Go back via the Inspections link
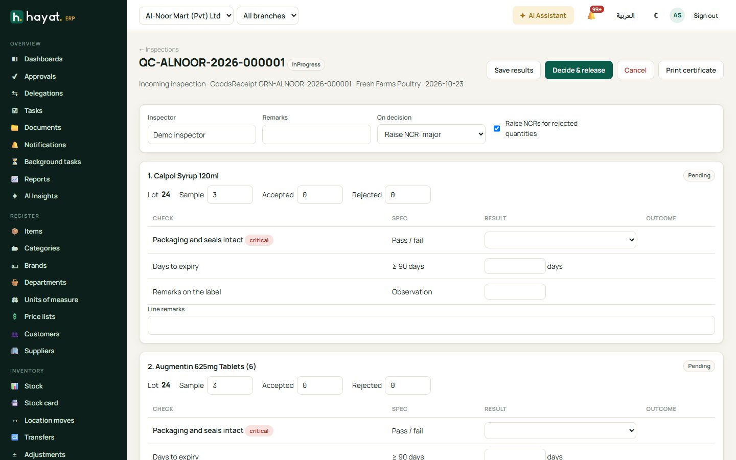The height and width of the screenshot is (460, 736). [x=159, y=50]
